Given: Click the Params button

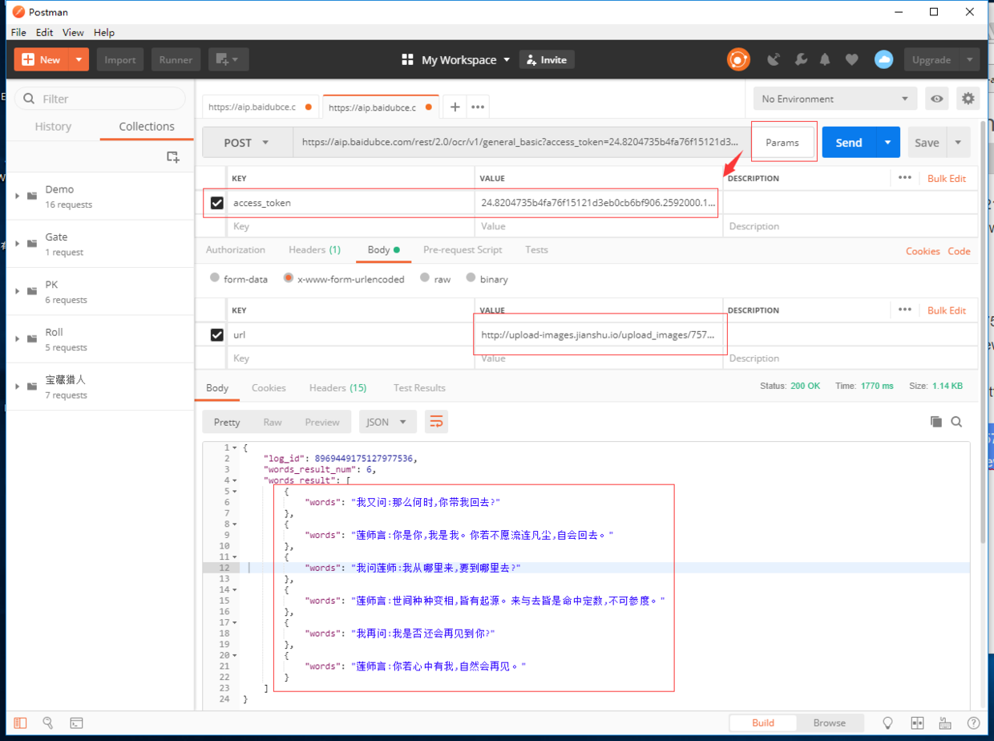Looking at the screenshot, I should click(x=782, y=143).
